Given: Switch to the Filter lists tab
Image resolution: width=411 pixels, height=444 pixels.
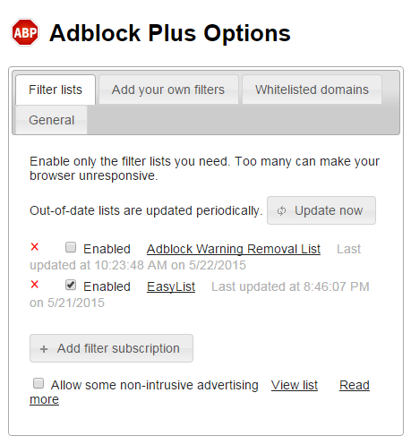Looking at the screenshot, I should (x=56, y=90).
